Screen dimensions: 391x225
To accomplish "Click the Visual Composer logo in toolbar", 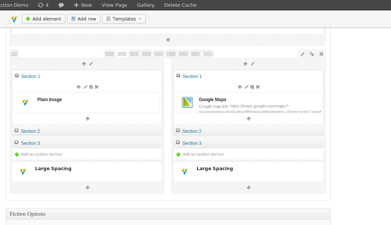I will (15, 19).
